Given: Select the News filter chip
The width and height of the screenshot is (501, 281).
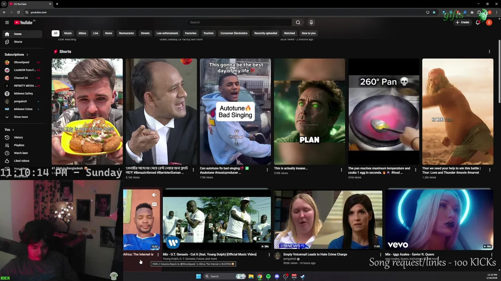Looking at the screenshot, I should pos(108,33).
